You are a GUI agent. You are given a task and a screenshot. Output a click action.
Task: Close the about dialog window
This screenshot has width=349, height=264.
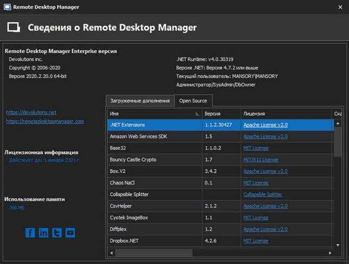pos(340,7)
